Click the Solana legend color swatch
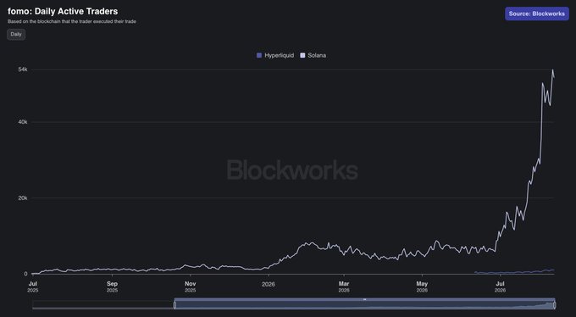The image size is (576, 317). pos(302,56)
